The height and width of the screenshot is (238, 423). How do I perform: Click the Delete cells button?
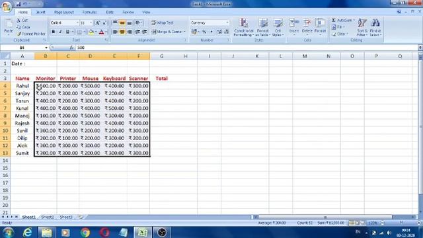click(x=307, y=26)
